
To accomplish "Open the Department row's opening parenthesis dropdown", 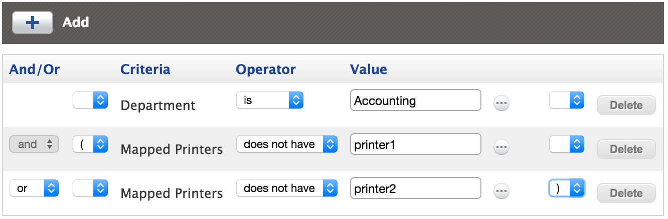I will pos(90,100).
